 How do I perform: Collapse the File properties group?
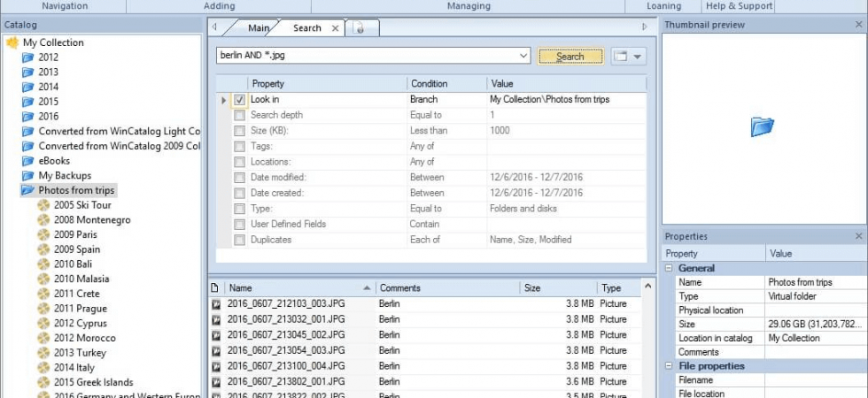click(669, 366)
